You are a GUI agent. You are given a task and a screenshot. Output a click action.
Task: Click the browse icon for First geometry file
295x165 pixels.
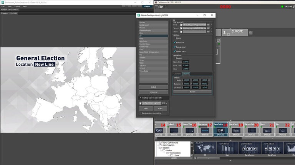(208, 25)
